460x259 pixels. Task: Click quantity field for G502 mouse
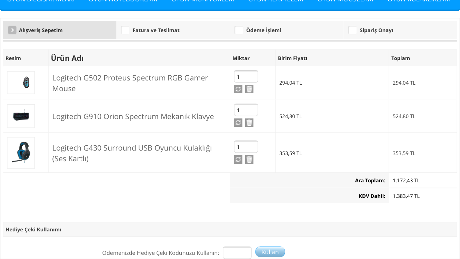(246, 77)
